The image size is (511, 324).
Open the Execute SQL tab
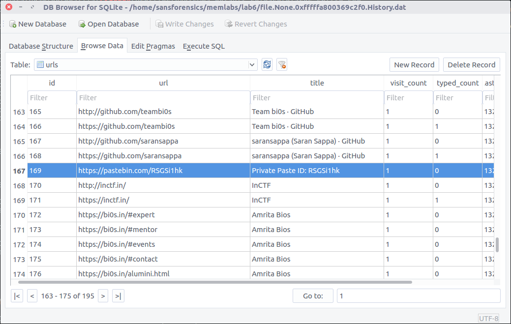[204, 46]
